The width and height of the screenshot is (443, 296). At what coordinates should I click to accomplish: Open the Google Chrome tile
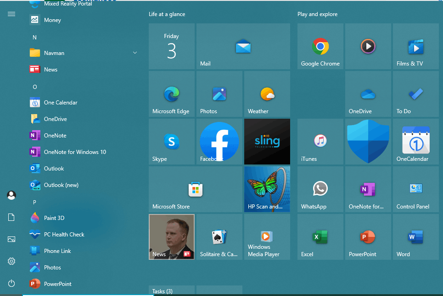click(320, 46)
